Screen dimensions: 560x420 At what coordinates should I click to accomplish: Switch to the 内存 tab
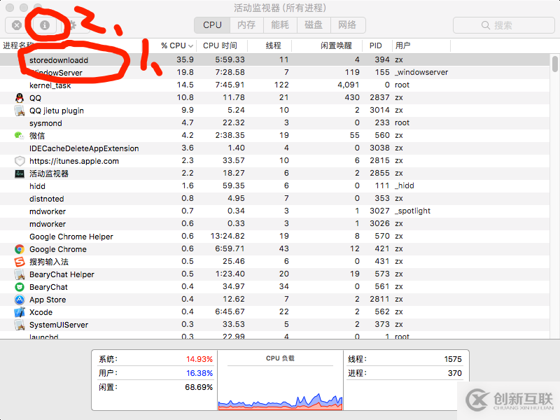246,25
